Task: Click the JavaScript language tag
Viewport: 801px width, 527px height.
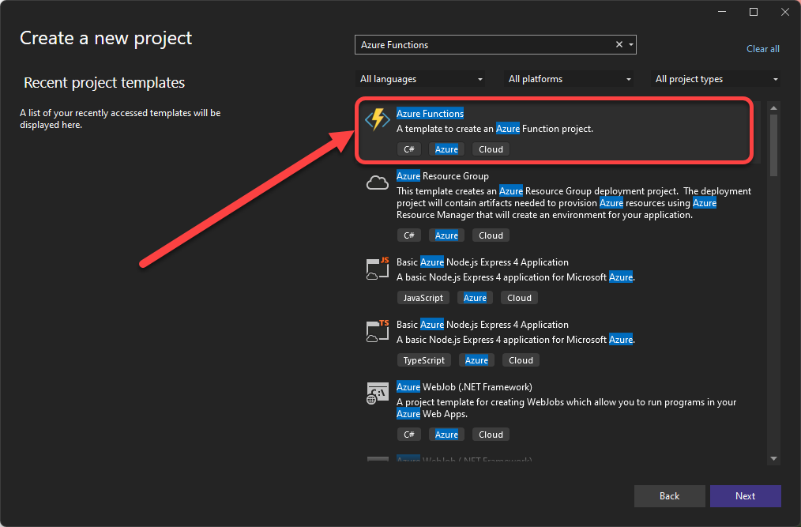Action: pyautogui.click(x=423, y=298)
